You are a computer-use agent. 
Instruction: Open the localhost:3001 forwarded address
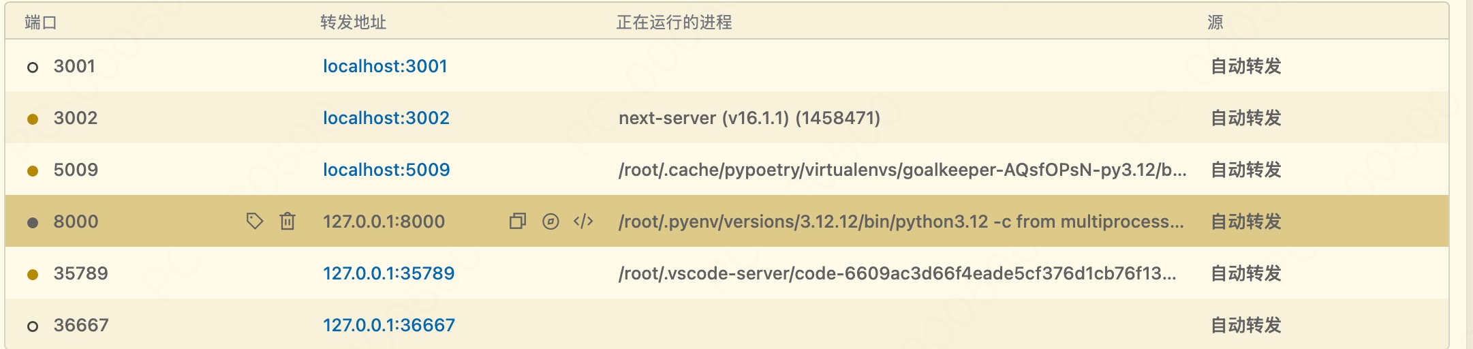(385, 66)
